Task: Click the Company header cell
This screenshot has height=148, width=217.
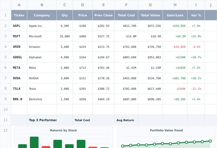Action: (42, 15)
